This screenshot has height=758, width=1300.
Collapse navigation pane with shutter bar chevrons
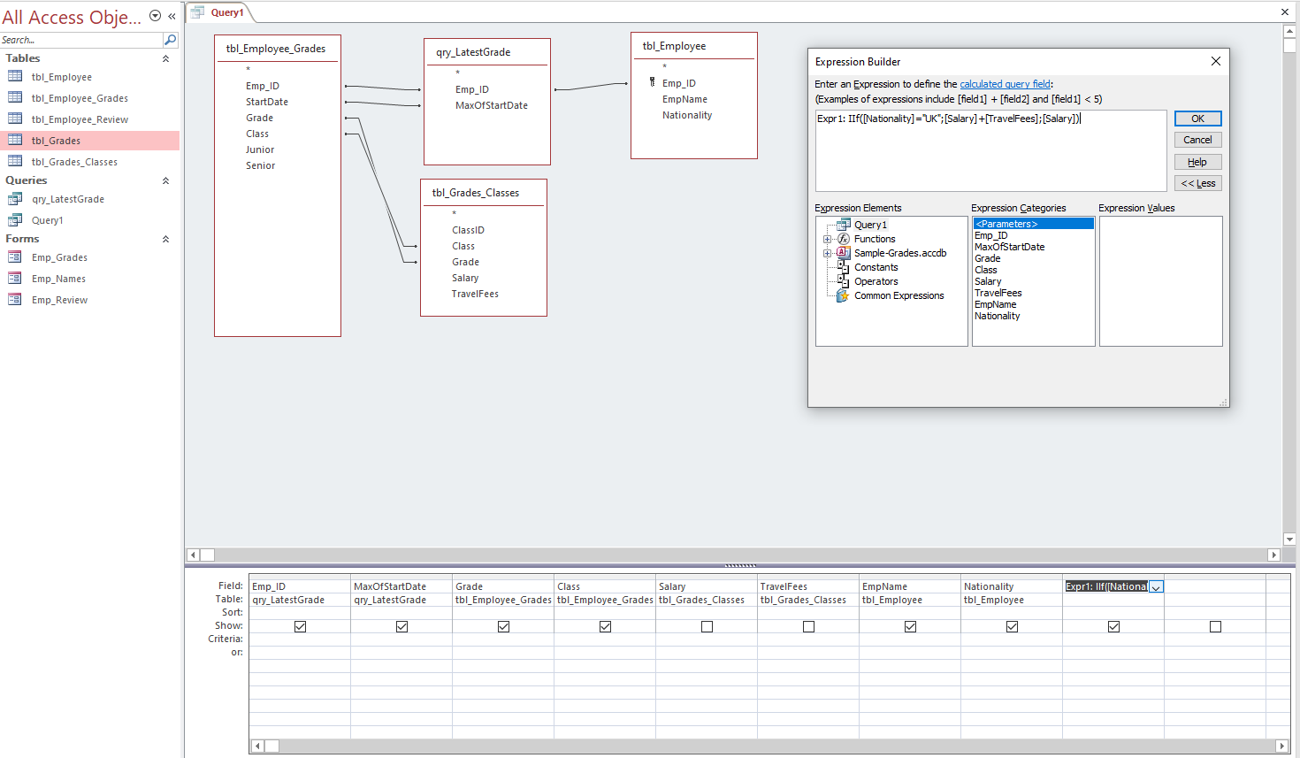172,16
